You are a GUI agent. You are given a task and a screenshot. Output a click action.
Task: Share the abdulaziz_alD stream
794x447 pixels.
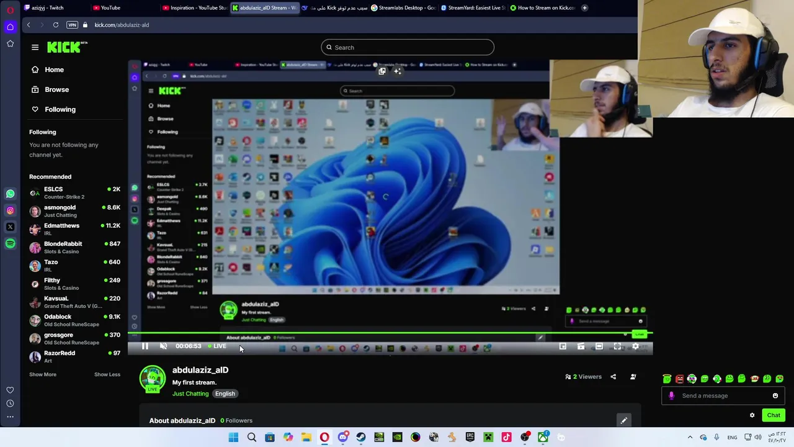coord(613,377)
